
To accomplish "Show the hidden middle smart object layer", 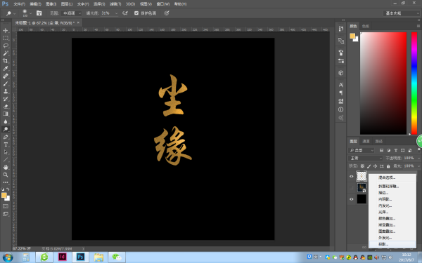I will [x=351, y=187].
